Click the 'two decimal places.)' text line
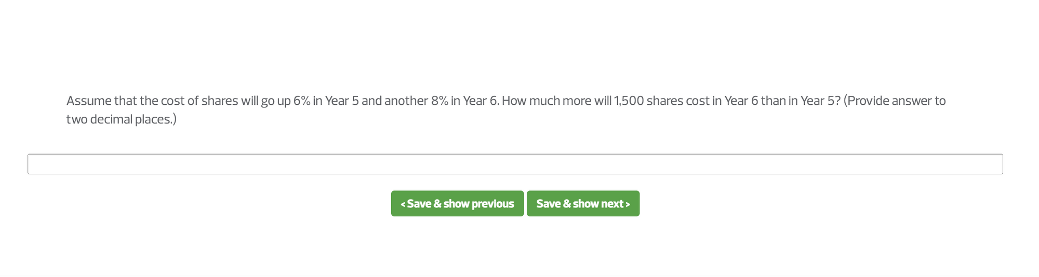 click(122, 119)
